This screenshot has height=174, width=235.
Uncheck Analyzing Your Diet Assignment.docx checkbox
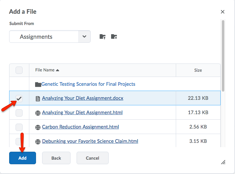pyautogui.click(x=19, y=98)
